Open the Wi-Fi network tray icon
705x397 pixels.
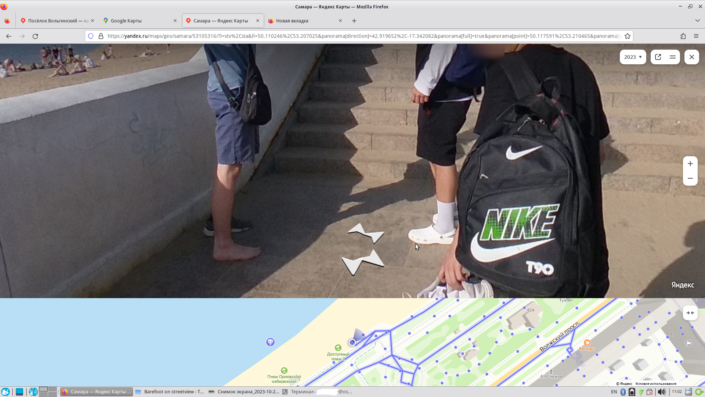click(x=641, y=392)
